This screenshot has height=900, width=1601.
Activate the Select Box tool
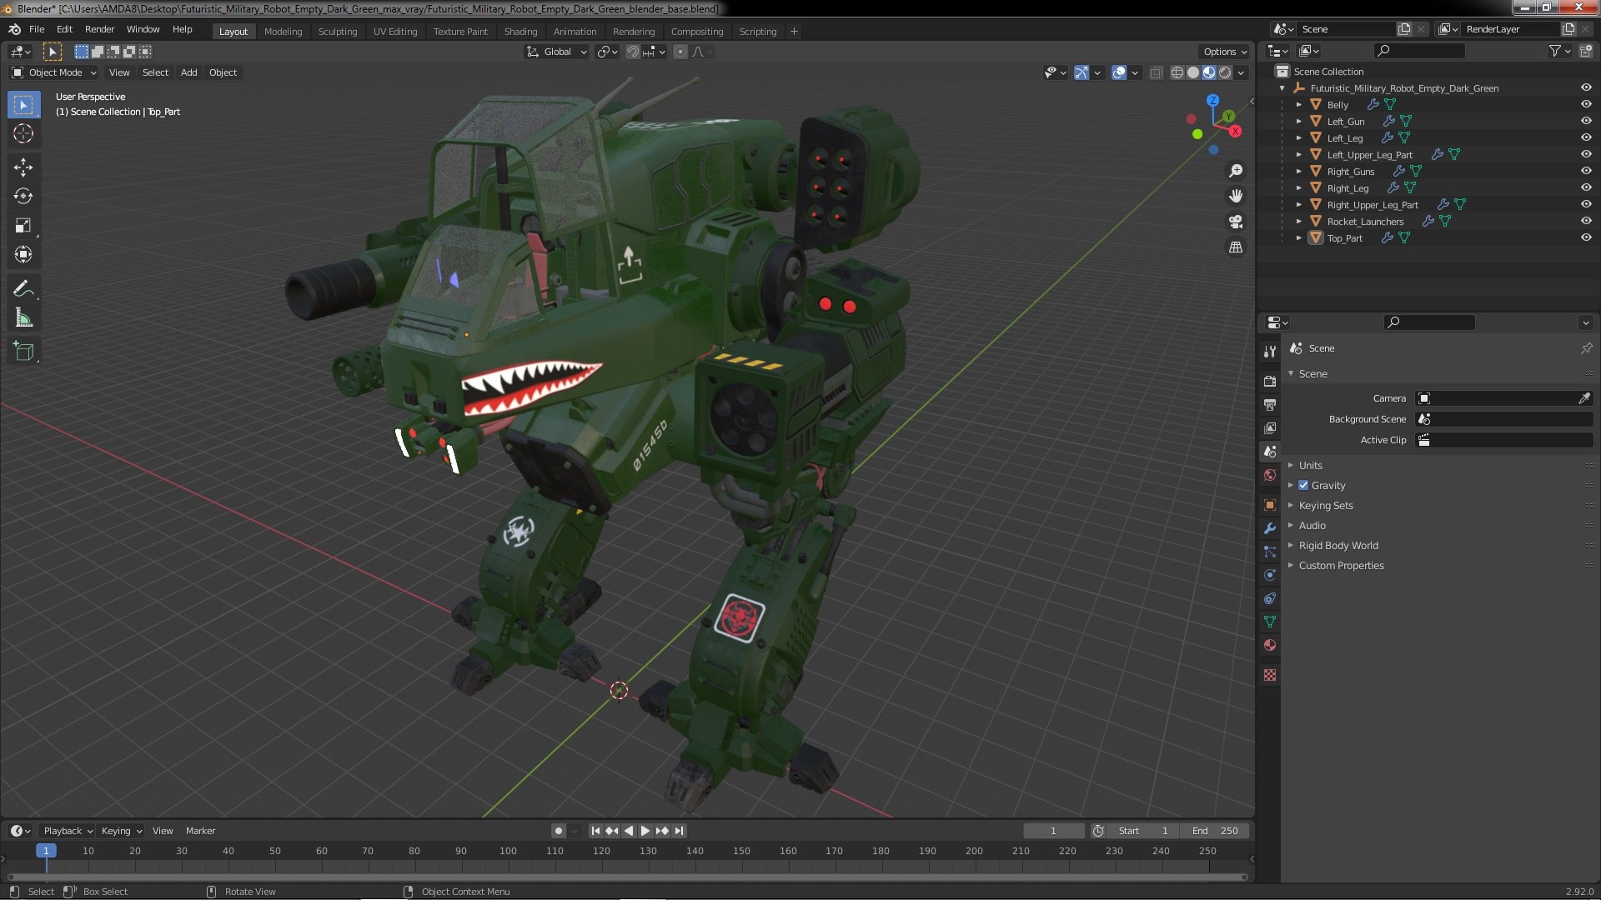coord(23,105)
